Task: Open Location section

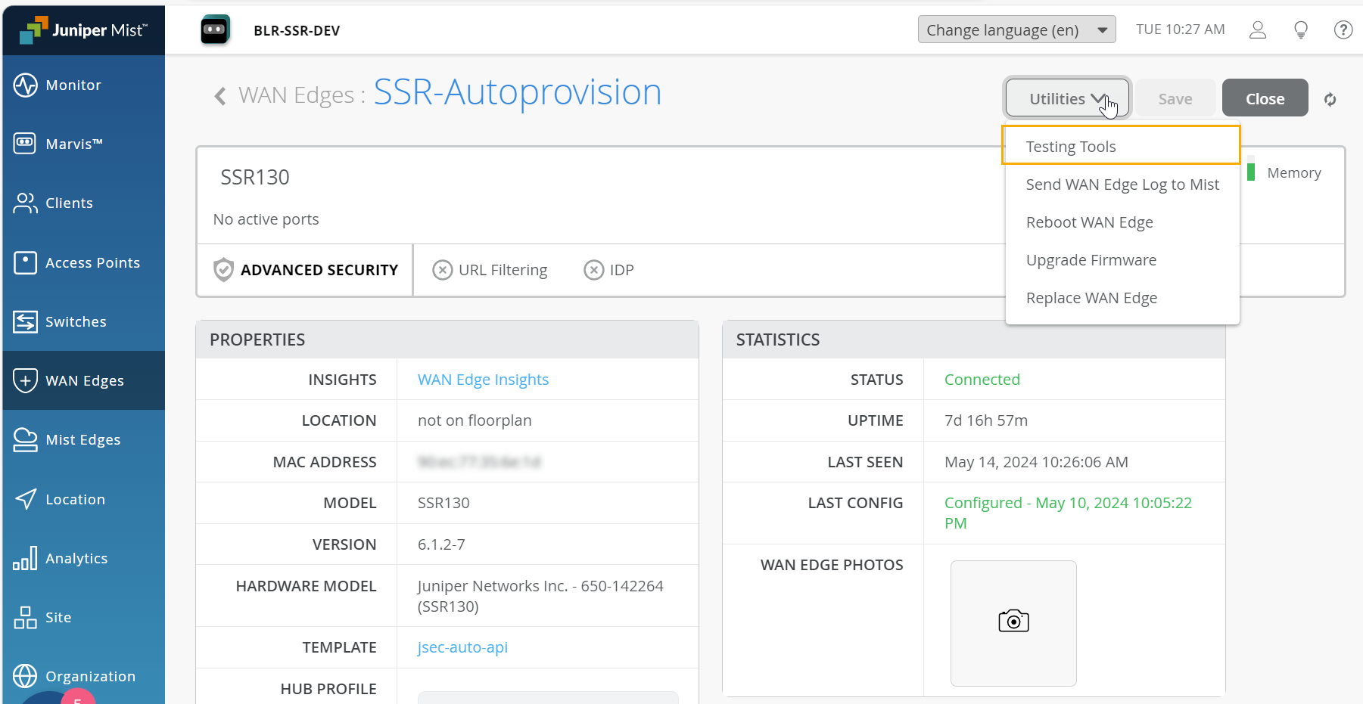Action: coord(83,499)
